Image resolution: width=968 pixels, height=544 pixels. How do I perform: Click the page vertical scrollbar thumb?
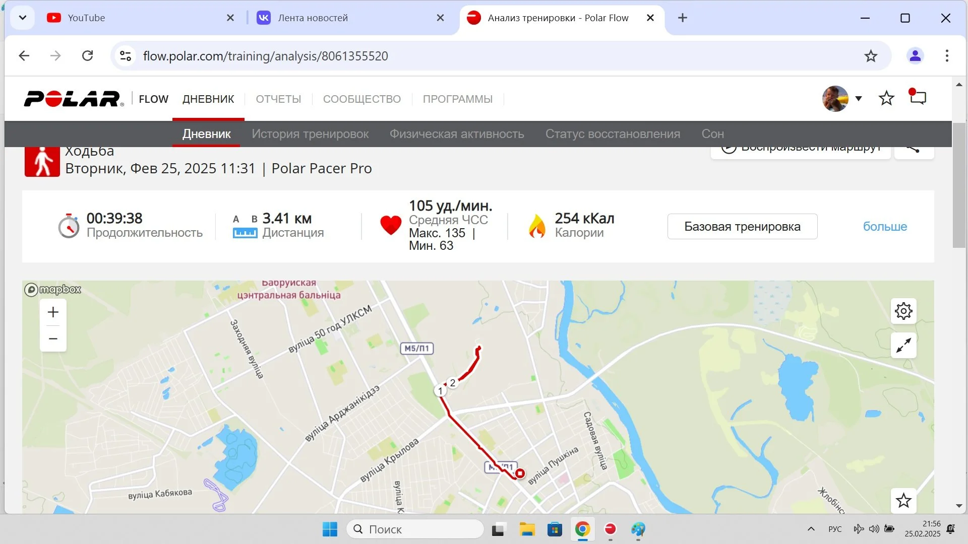point(959,186)
